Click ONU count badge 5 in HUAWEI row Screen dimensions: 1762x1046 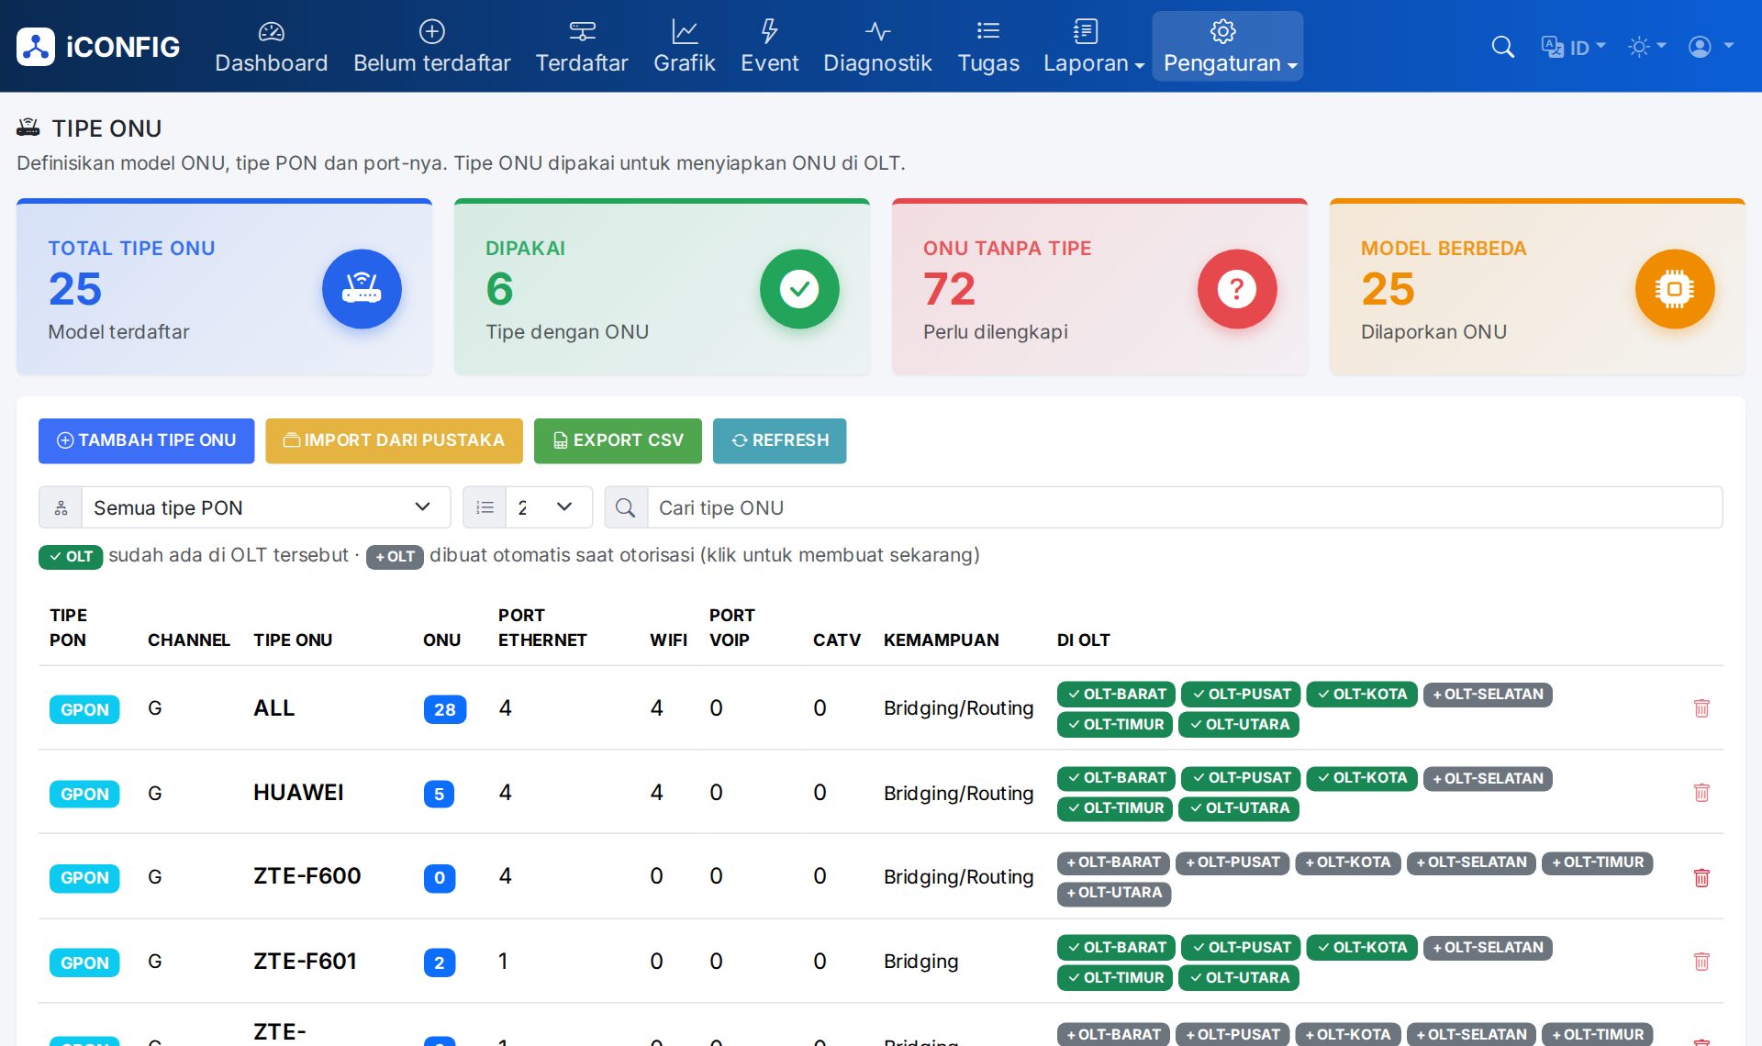439,794
